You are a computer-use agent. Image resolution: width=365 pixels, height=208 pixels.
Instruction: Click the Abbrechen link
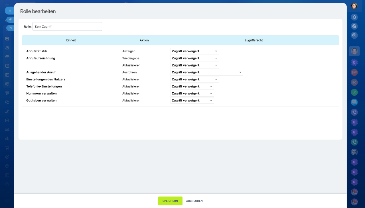(194, 201)
